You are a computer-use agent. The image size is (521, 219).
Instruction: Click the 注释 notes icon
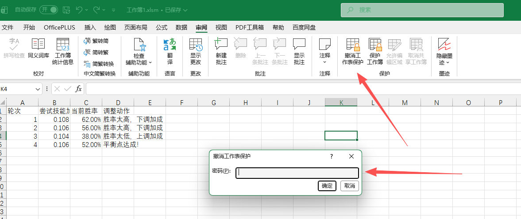[x=324, y=44]
